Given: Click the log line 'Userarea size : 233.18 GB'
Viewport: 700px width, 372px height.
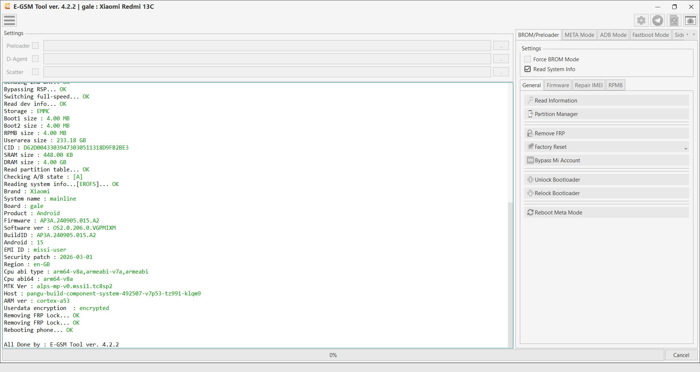Looking at the screenshot, I should tap(45, 140).
